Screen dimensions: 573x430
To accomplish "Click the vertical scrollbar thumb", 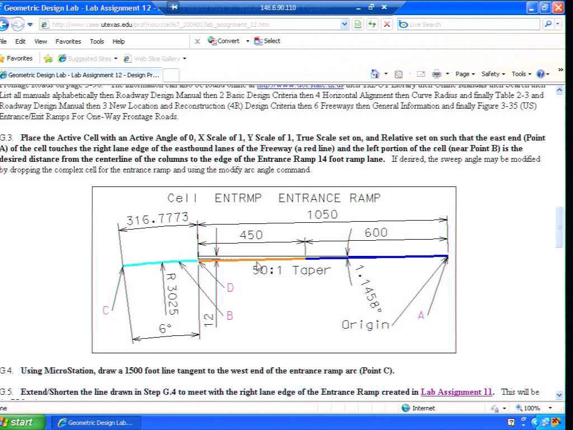I will point(560,227).
